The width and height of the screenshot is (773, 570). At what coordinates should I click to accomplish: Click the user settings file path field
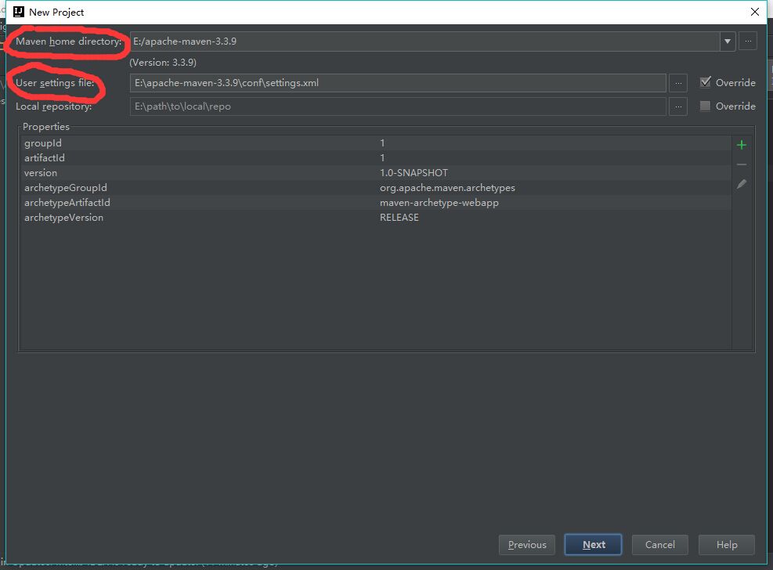pos(398,83)
